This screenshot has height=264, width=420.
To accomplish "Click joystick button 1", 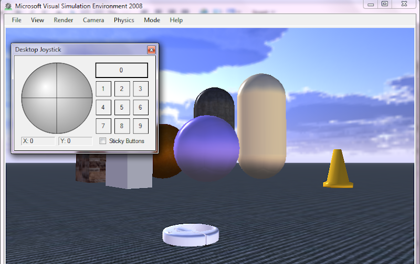I will (103, 89).
